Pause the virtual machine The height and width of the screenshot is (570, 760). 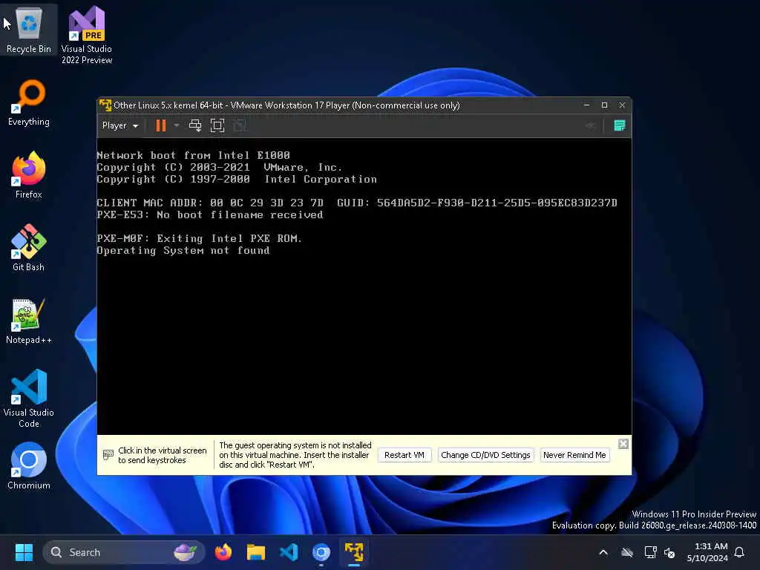tap(160, 125)
